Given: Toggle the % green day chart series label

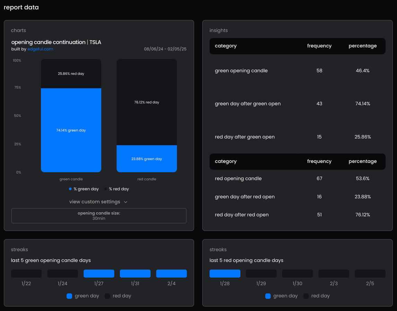Looking at the screenshot, I should pos(86,189).
